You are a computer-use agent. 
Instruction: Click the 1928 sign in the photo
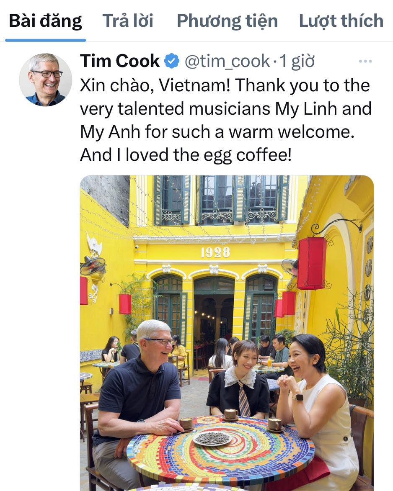coord(215,252)
